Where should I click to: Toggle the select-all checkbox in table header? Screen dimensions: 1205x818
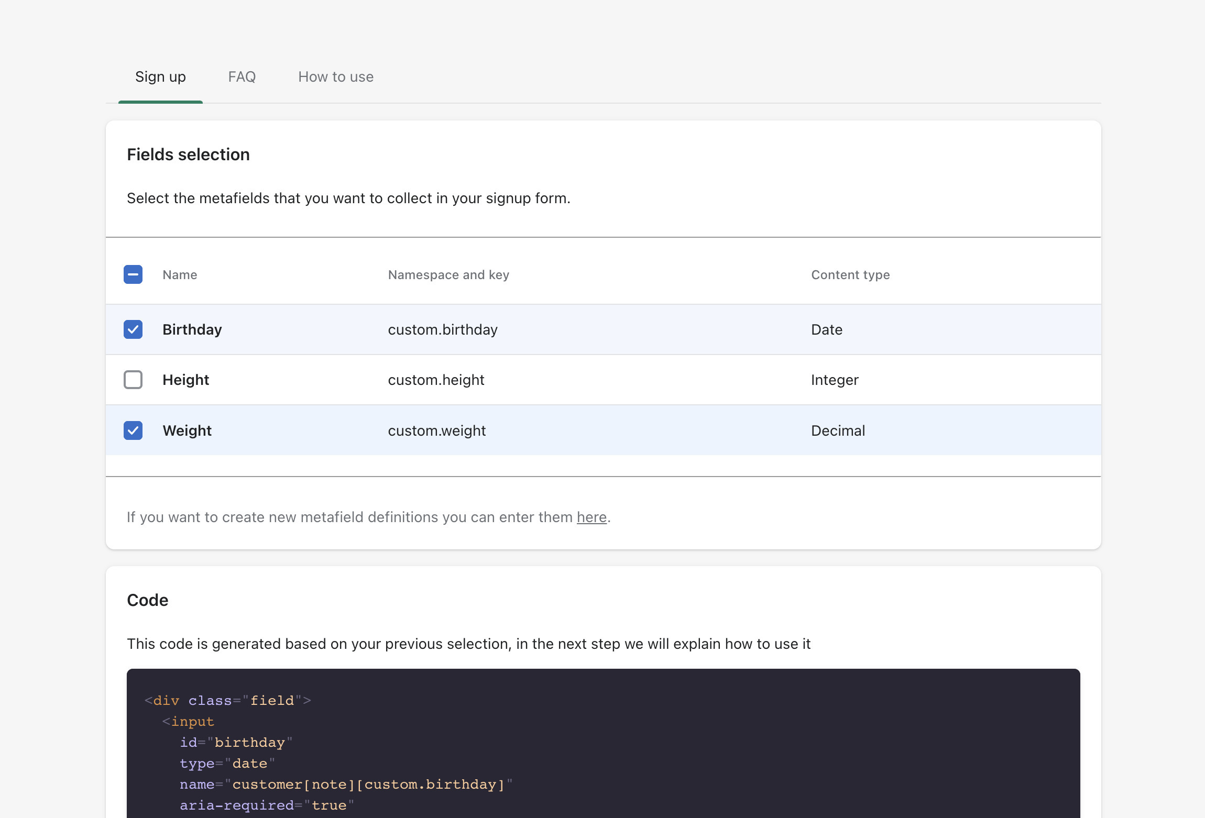[x=133, y=274]
